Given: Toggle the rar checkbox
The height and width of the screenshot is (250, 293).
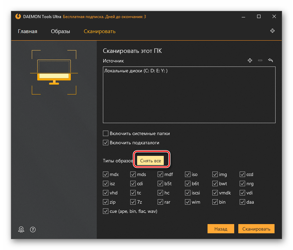Looking at the screenshot, I should coord(160,202).
